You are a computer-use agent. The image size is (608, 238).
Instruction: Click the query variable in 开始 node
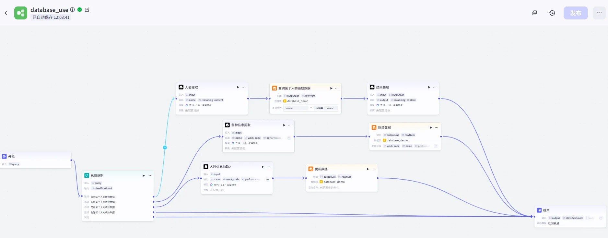(14, 164)
